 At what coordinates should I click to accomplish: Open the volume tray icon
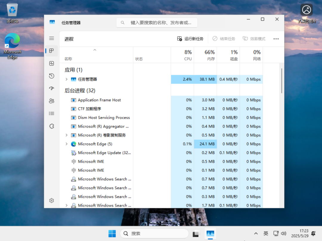[x=284, y=234]
